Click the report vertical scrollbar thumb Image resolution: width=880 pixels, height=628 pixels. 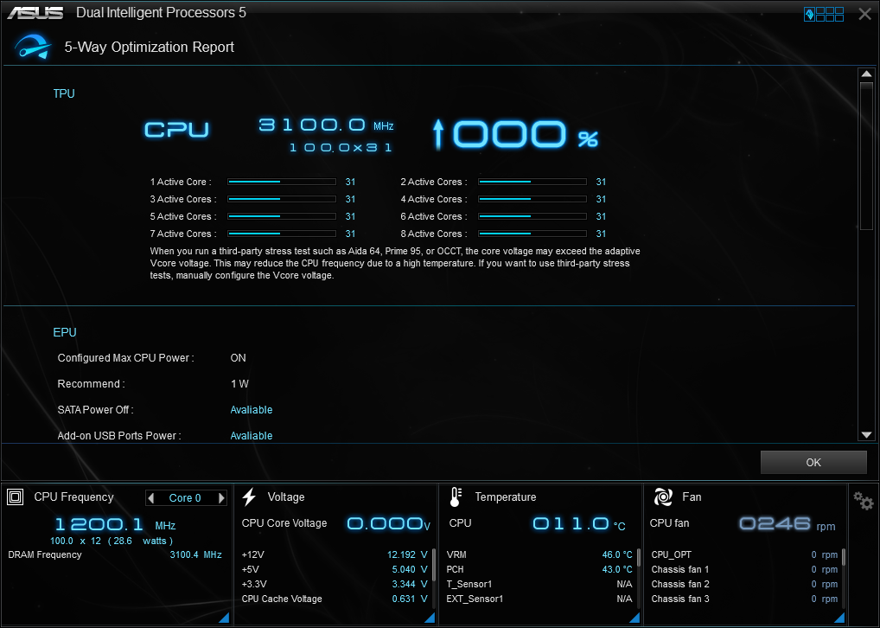point(866,156)
